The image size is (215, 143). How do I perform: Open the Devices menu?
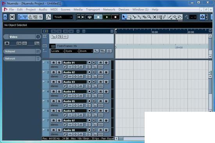(x=124, y=10)
